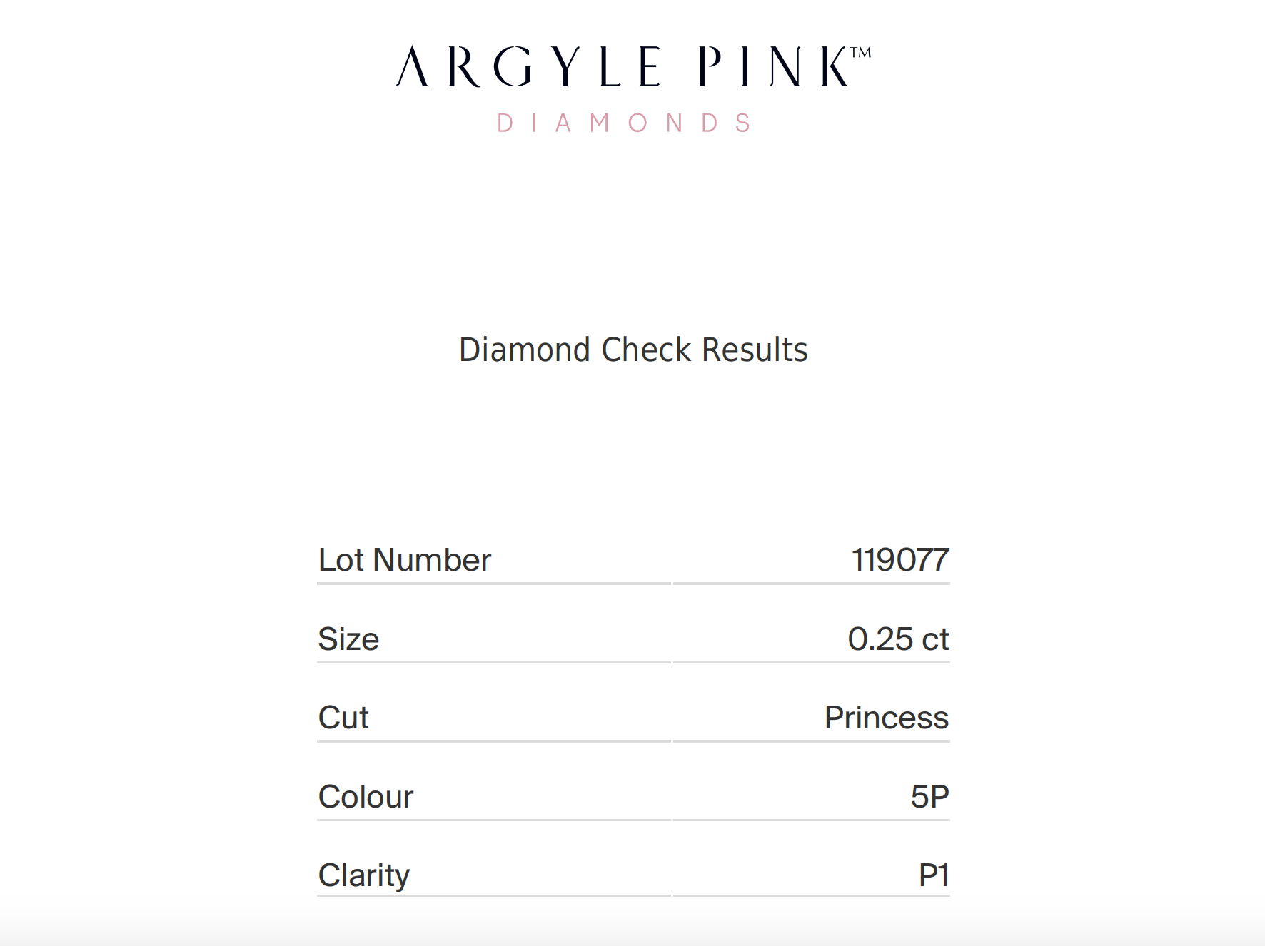Click the word Results in the heading
The height and width of the screenshot is (946, 1265).
(755, 350)
